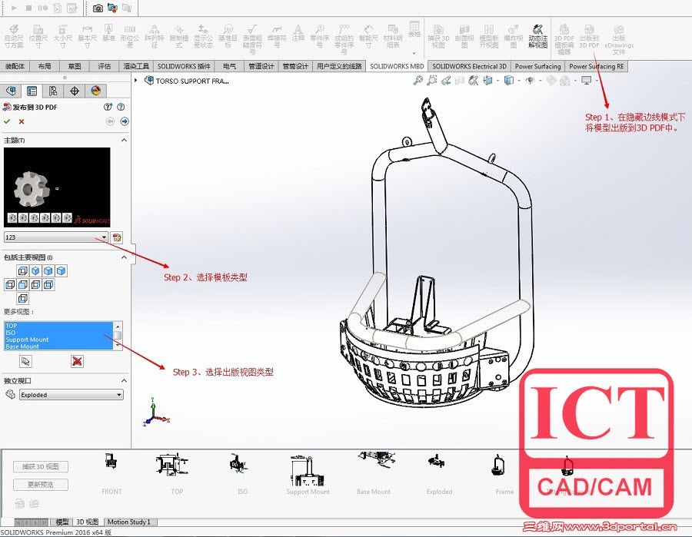
Task: Collapse the 包括主要视图 section
Action: [124, 257]
